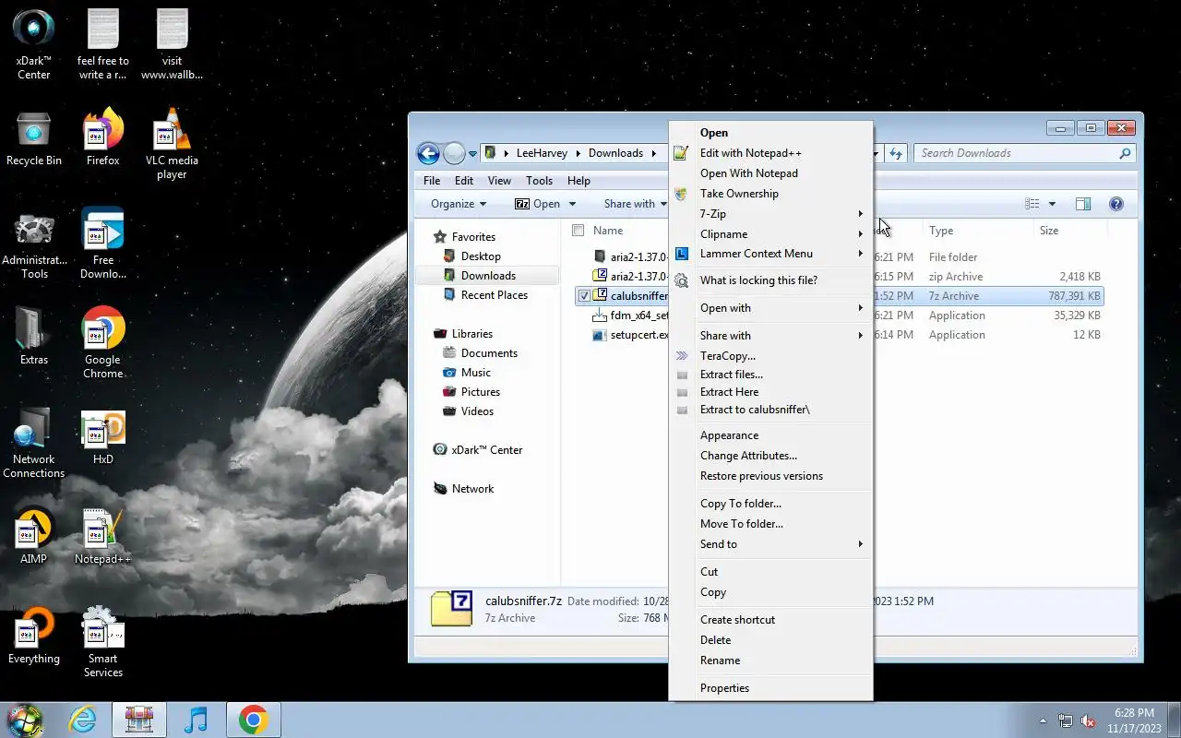Screen dimensions: 1181x738
Task: Open AIMP player desktop shortcut
Action: click(34, 535)
